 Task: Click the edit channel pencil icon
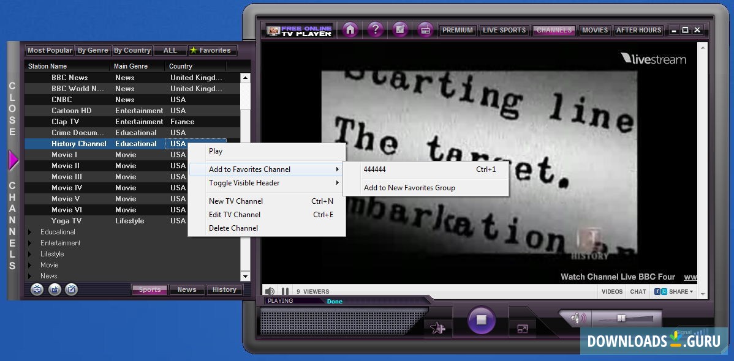[x=71, y=289]
